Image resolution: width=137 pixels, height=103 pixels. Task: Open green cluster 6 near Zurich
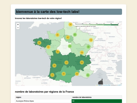[88, 47]
